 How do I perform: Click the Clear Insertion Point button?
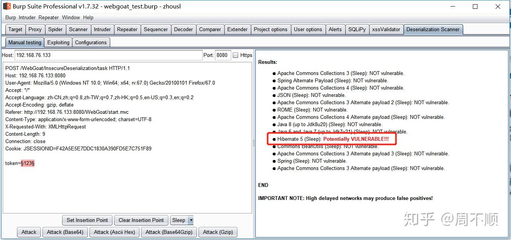(x=141, y=220)
